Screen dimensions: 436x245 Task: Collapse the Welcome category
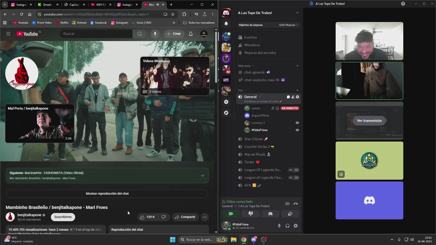(246, 66)
